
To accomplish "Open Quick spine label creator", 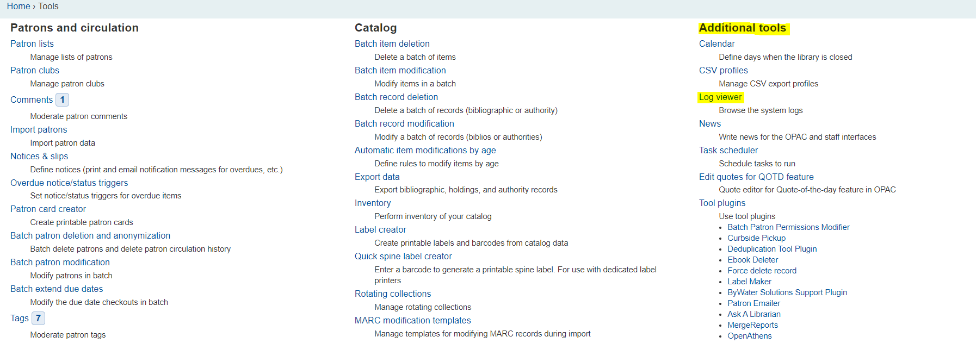I will [x=403, y=256].
